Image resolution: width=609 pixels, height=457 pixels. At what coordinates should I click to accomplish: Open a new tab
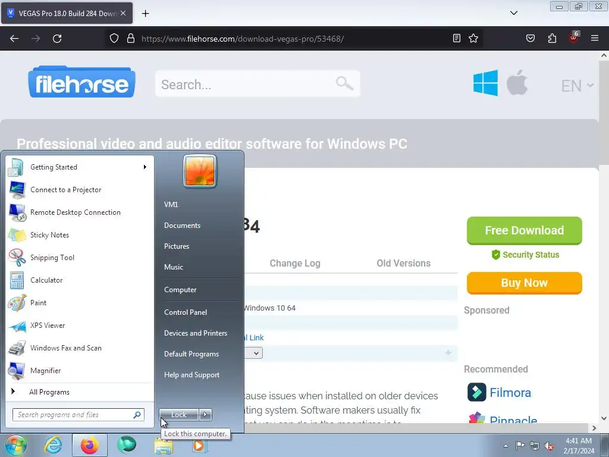146,14
